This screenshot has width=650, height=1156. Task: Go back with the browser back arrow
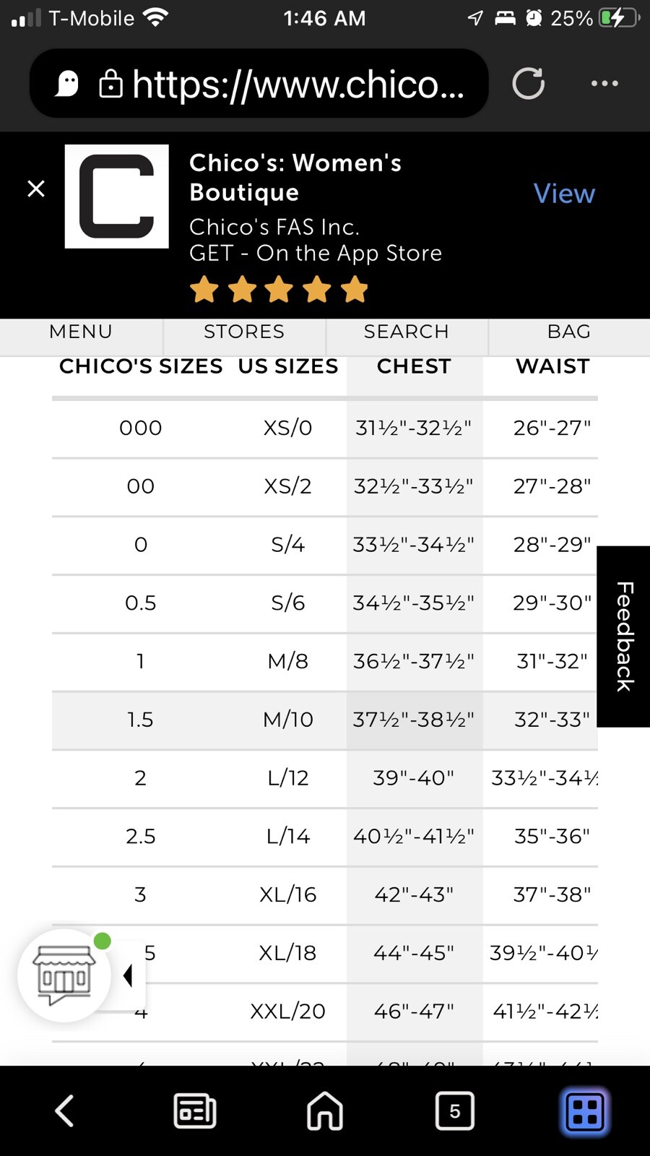coord(65,1110)
